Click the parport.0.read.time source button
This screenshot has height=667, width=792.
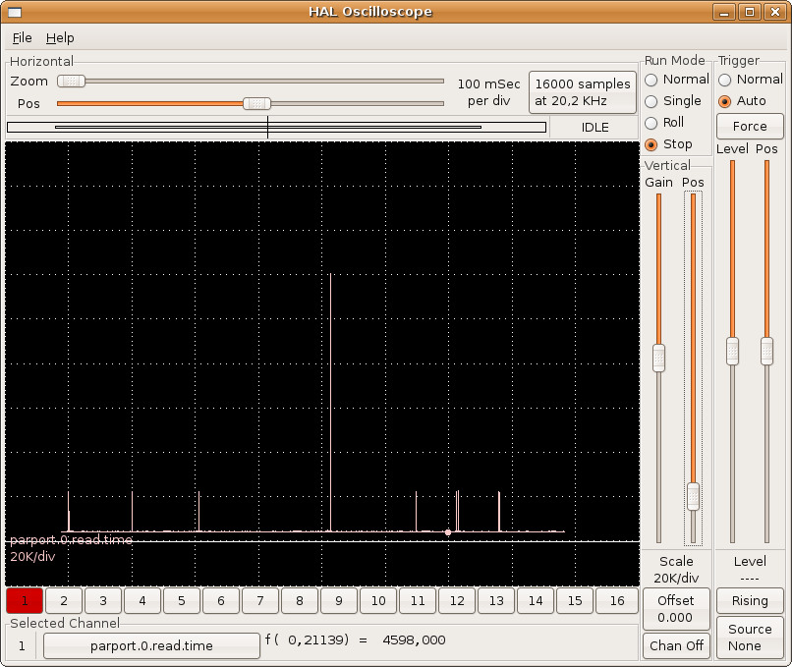point(151,645)
